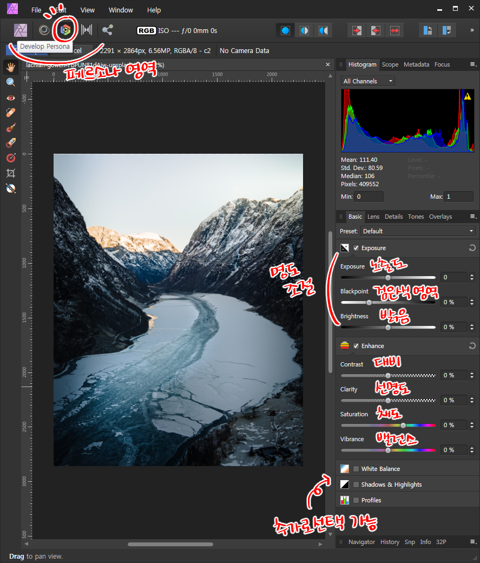Switch to the Overlays tab

coord(440,217)
